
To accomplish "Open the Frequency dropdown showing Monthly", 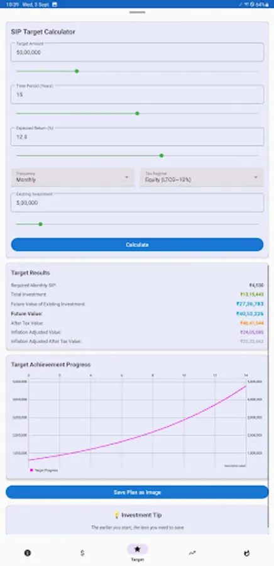I will (x=73, y=177).
